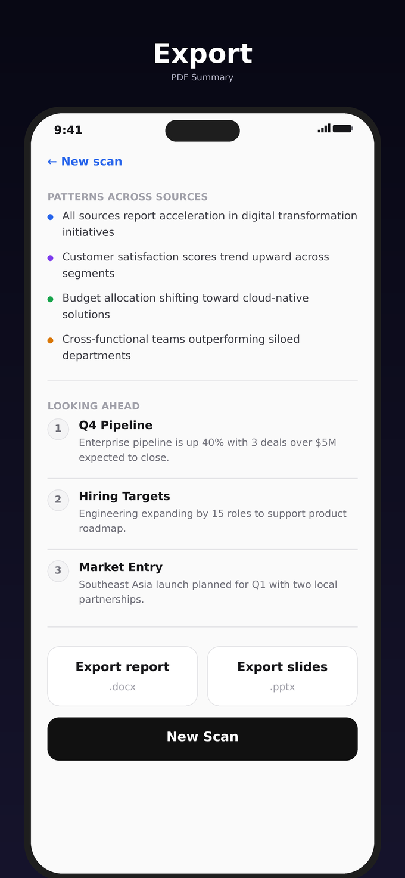Tap the 9:41 clock in status bar
Image resolution: width=405 pixels, height=878 pixels.
[x=68, y=130]
